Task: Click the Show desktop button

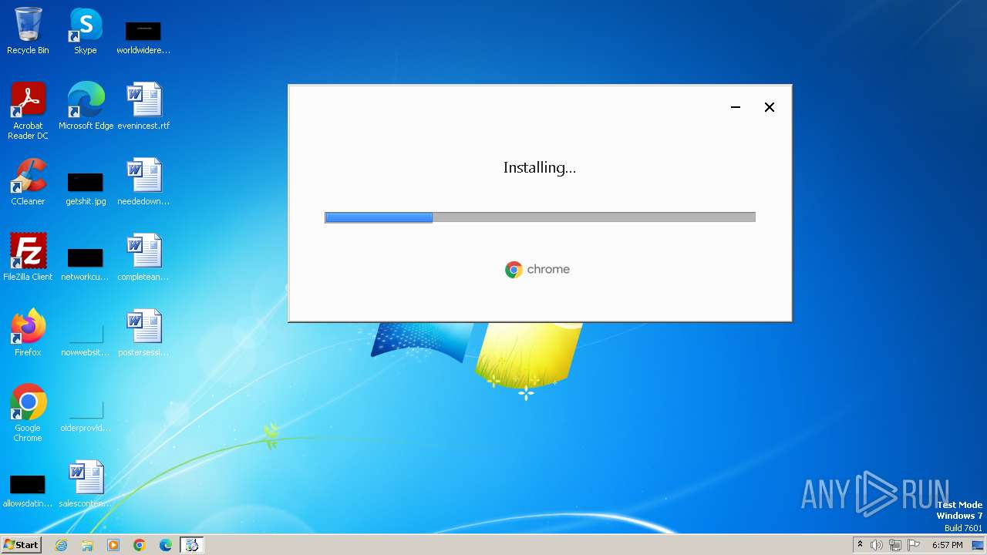Action: [x=979, y=545]
